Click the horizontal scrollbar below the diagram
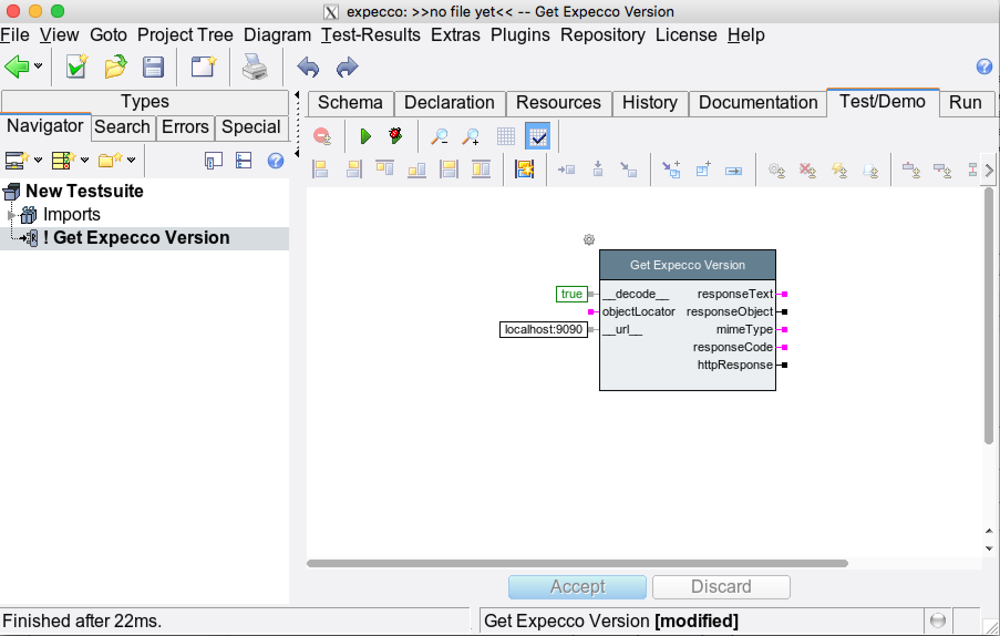1000x636 pixels. point(577,563)
